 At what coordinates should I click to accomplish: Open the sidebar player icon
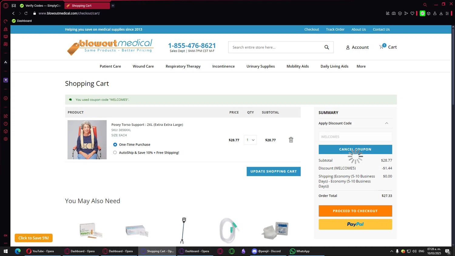[x=5, y=98]
